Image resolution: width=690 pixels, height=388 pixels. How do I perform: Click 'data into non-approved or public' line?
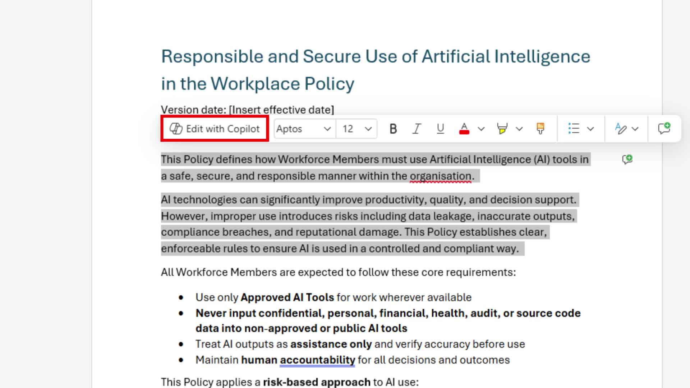[302, 328]
